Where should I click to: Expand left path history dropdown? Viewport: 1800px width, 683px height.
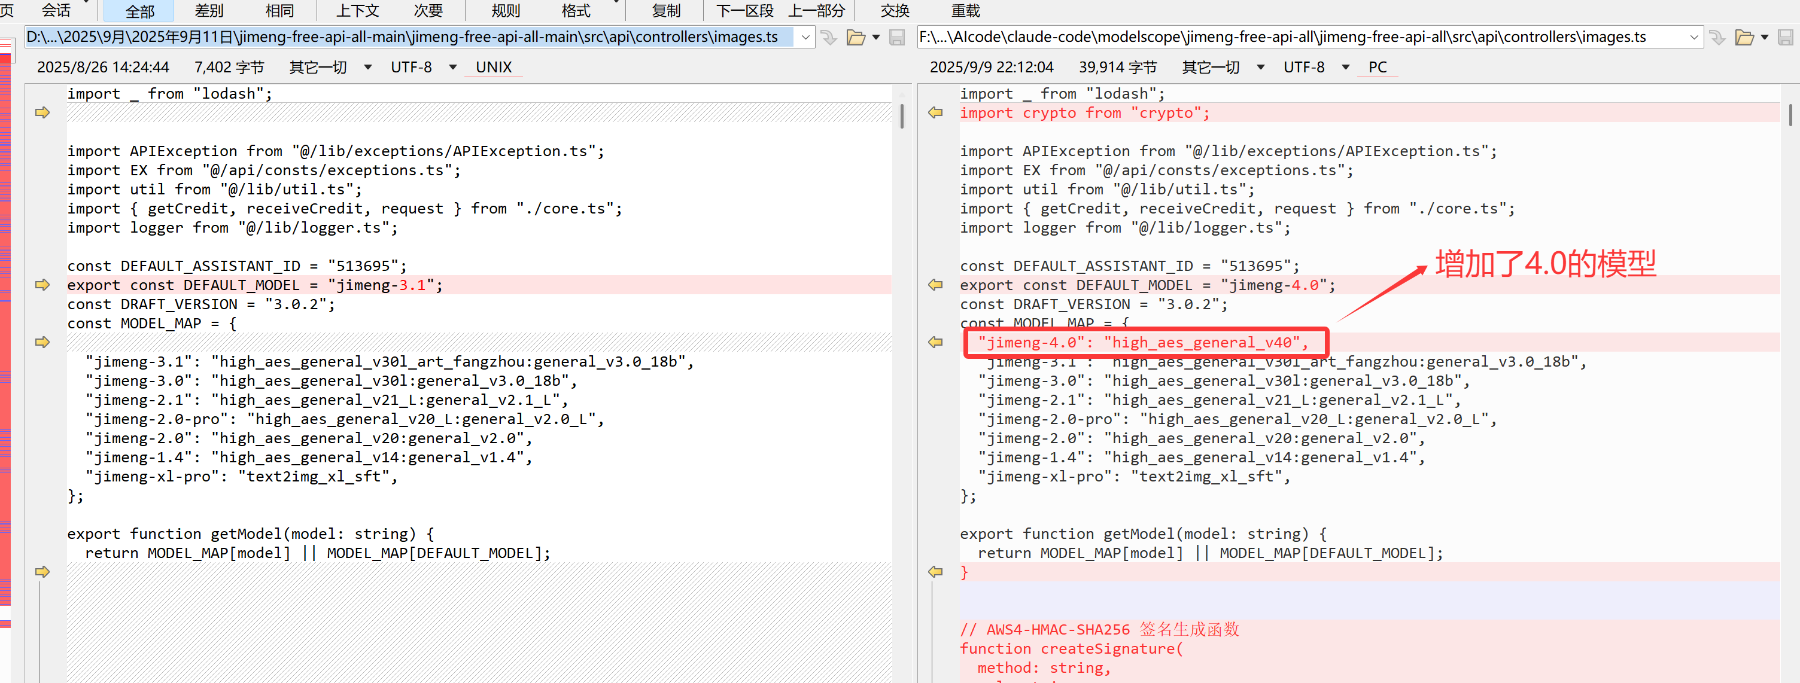tap(805, 37)
